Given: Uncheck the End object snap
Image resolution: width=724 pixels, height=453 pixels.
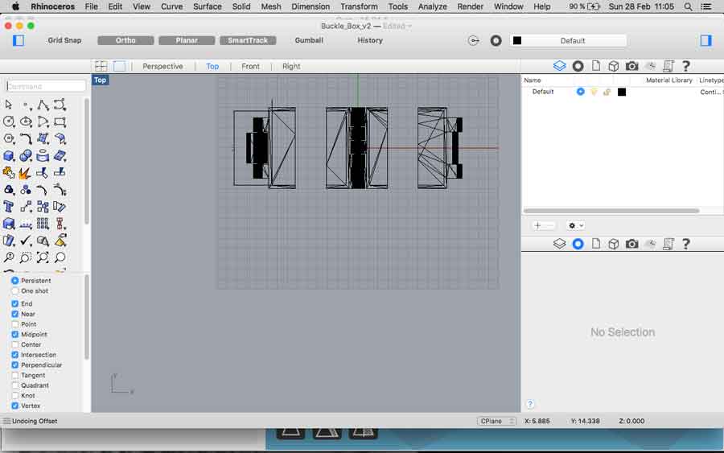Looking at the screenshot, I should 14,304.
